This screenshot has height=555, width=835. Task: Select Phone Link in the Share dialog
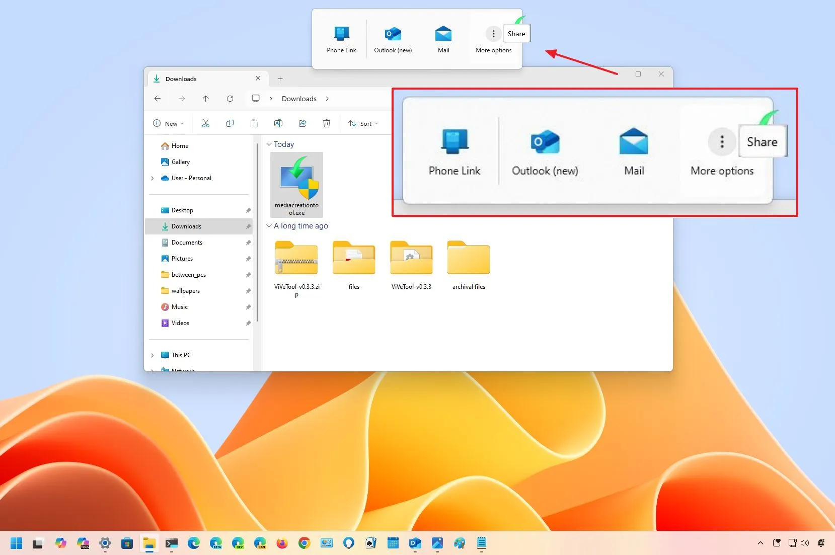click(454, 151)
